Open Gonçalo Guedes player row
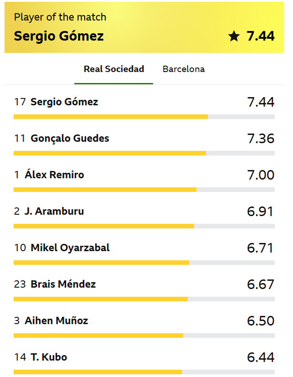Image resolution: width=293 pixels, height=377 pixels. [70, 138]
